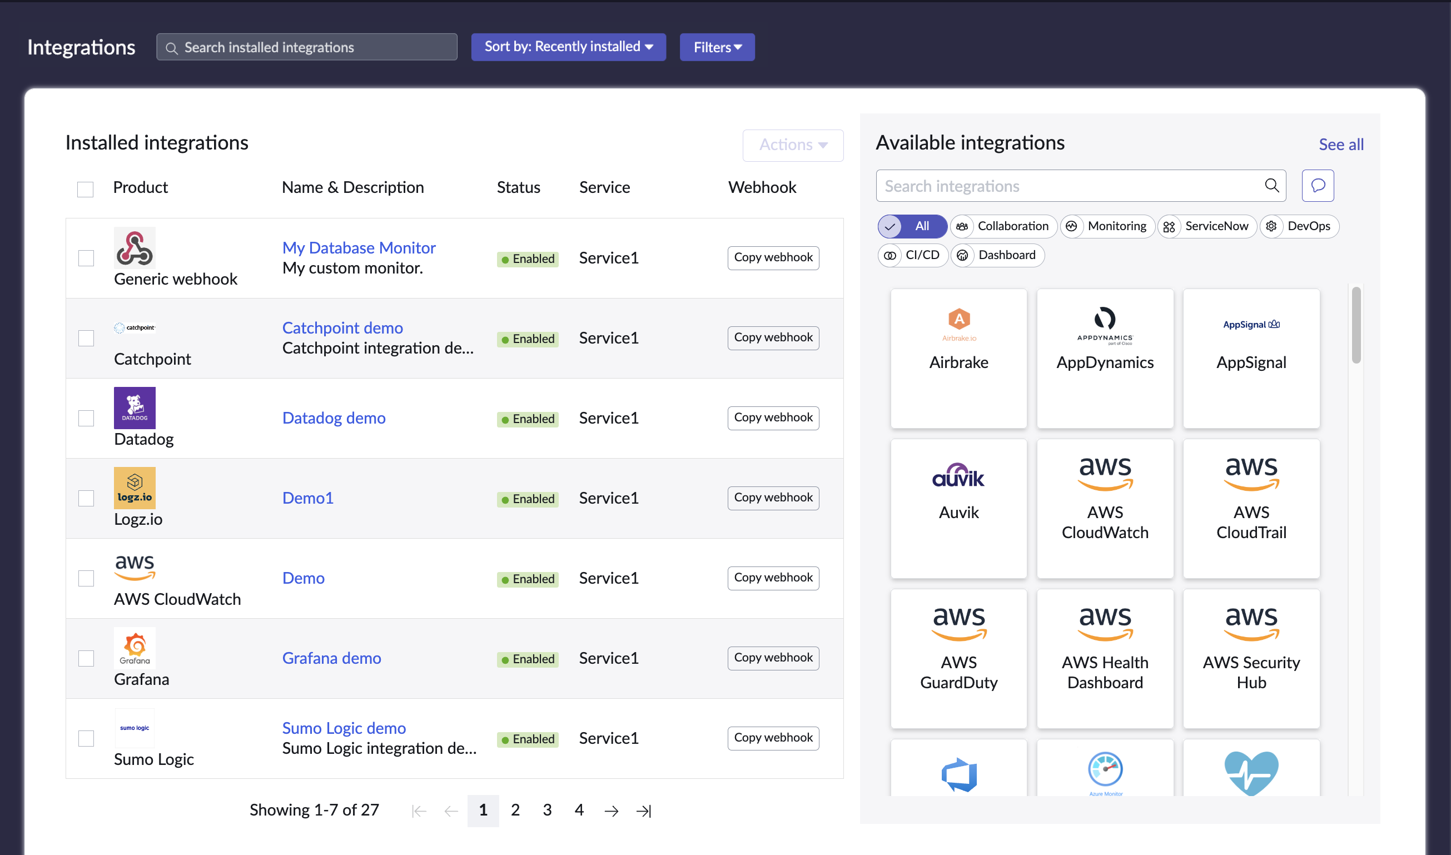
Task: Open the AWS GuardDuty integration tile
Action: pos(958,658)
